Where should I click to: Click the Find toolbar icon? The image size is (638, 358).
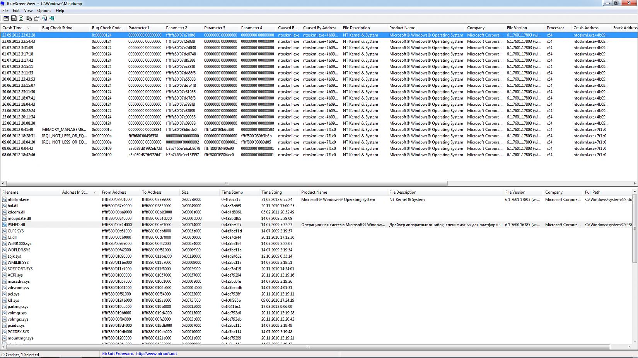44,18
